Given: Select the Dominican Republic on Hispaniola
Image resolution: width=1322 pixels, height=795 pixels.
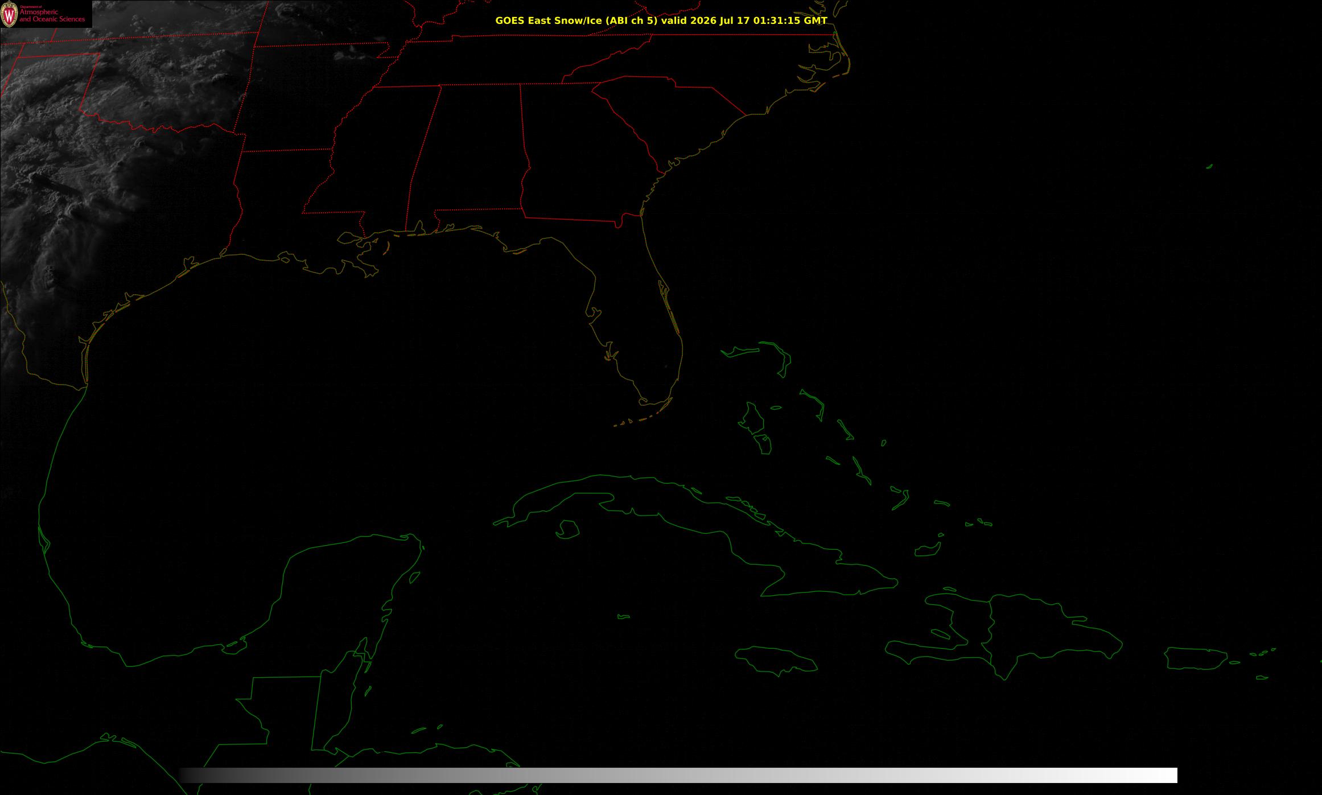Looking at the screenshot, I should pos(1053,632).
